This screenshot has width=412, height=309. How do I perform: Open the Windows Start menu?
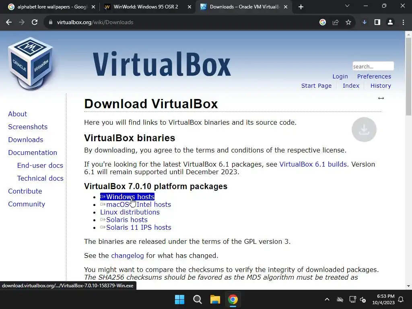tap(180, 299)
